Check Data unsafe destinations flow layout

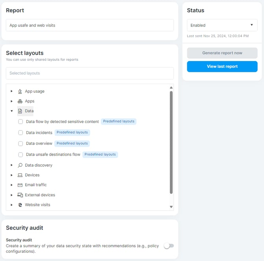[x=21, y=155]
